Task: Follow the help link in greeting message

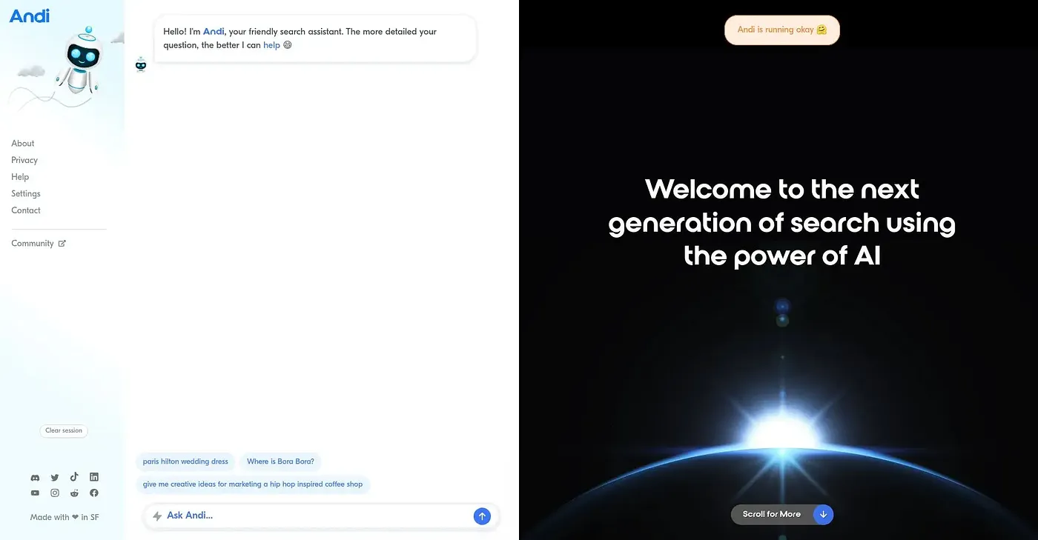Action: point(271,45)
